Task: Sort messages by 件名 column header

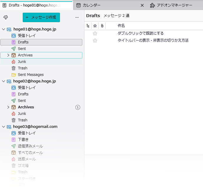Action: (121, 26)
